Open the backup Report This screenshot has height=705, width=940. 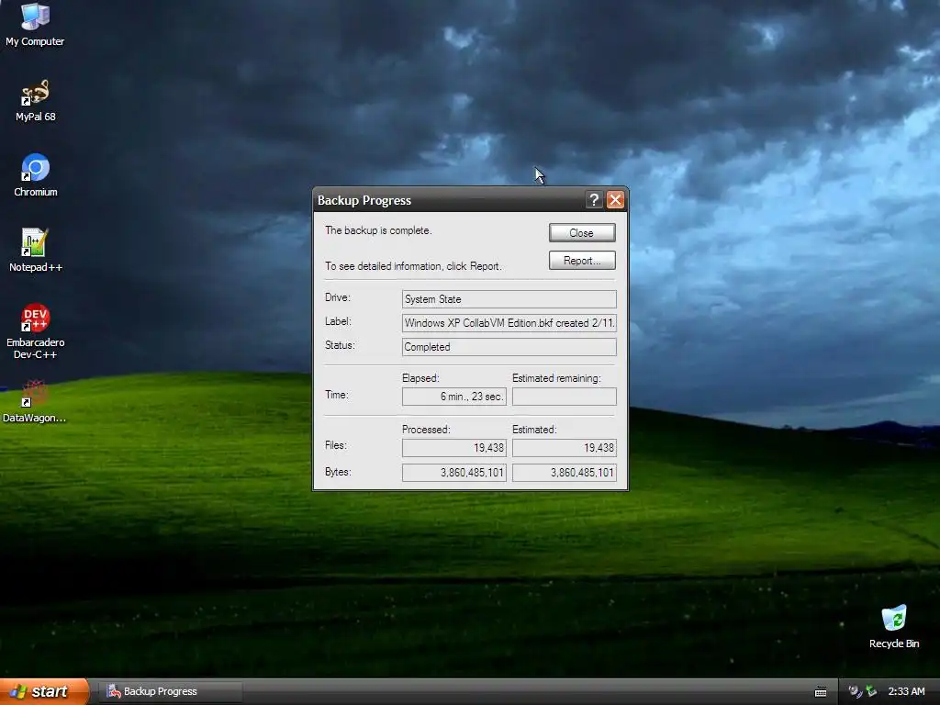(581, 260)
